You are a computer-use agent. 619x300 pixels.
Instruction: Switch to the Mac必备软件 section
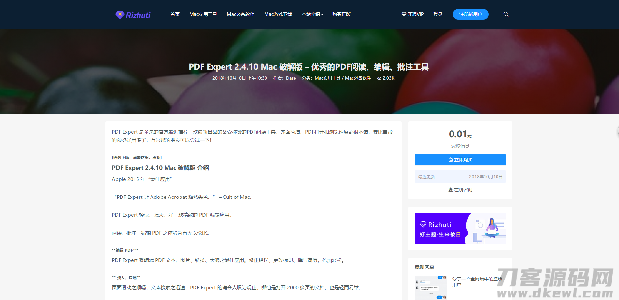coord(240,14)
